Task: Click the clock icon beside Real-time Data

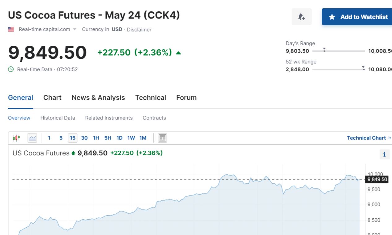Action: 11,69
